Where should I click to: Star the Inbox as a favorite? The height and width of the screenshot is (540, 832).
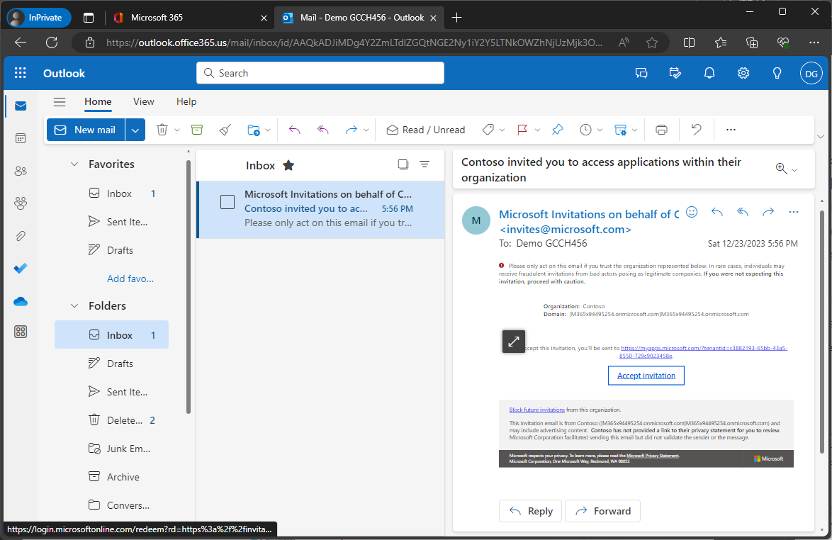click(288, 165)
